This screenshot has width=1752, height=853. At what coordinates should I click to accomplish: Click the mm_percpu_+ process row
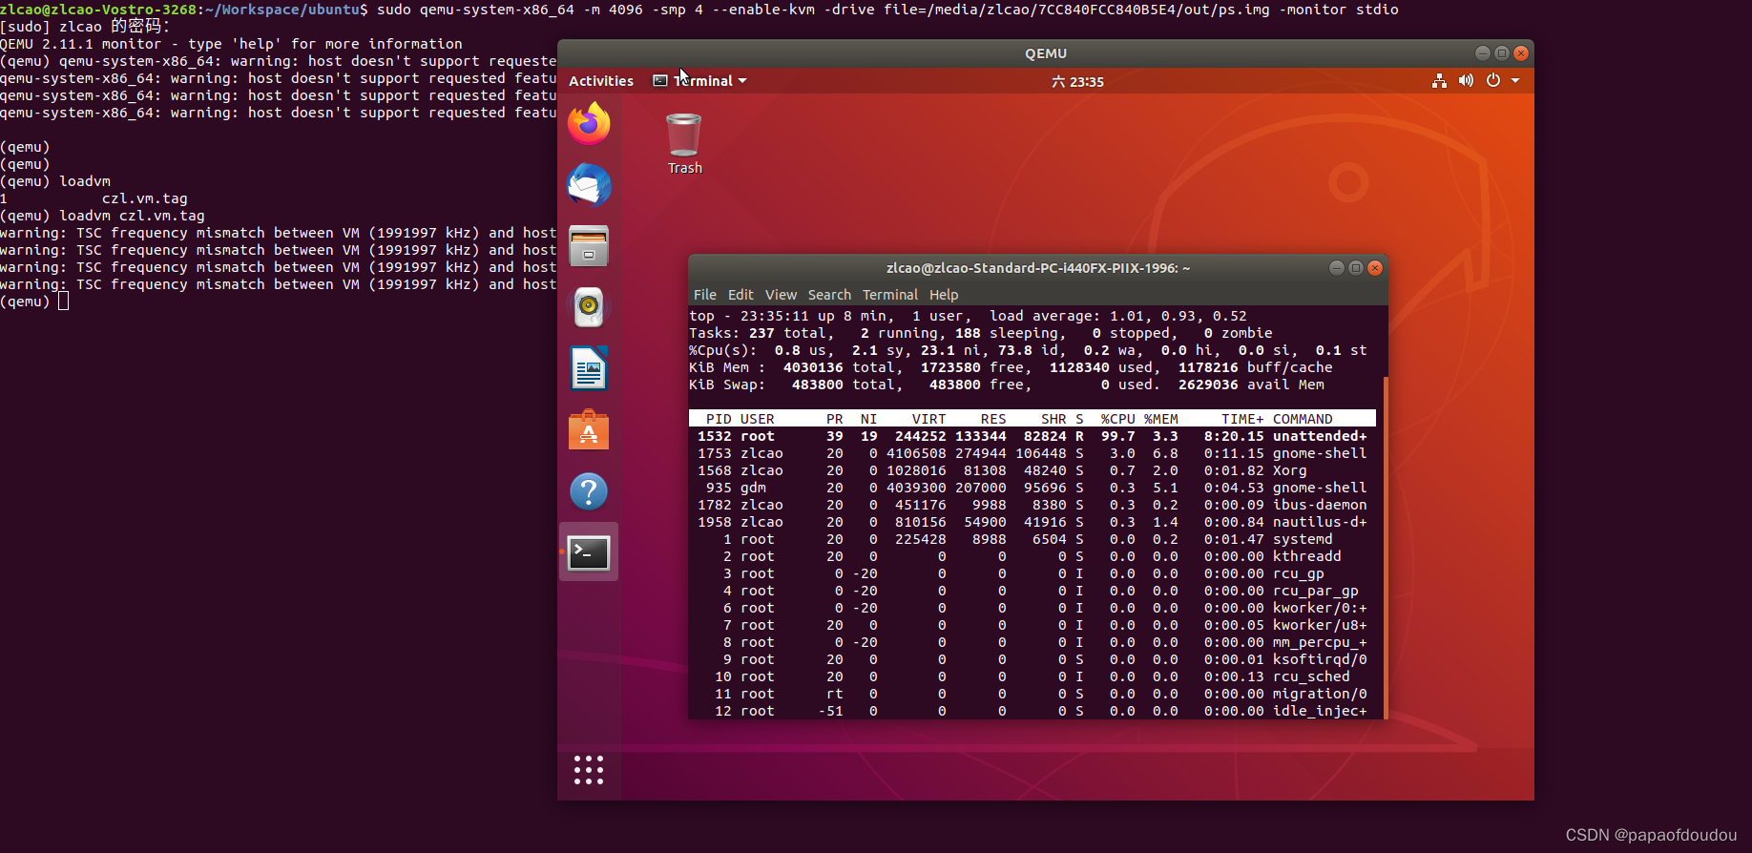(1032, 642)
